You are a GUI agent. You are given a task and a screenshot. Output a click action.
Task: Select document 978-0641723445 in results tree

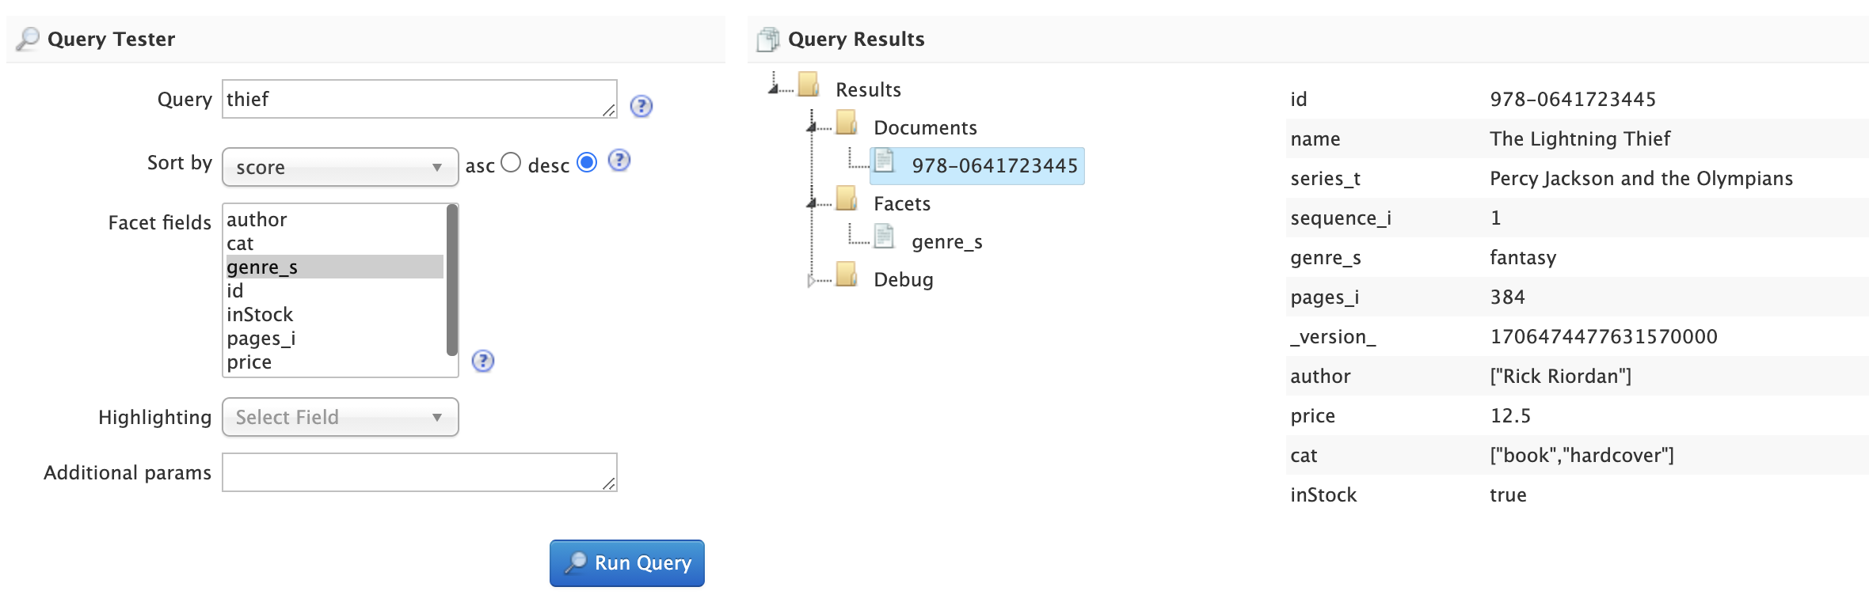994,166
